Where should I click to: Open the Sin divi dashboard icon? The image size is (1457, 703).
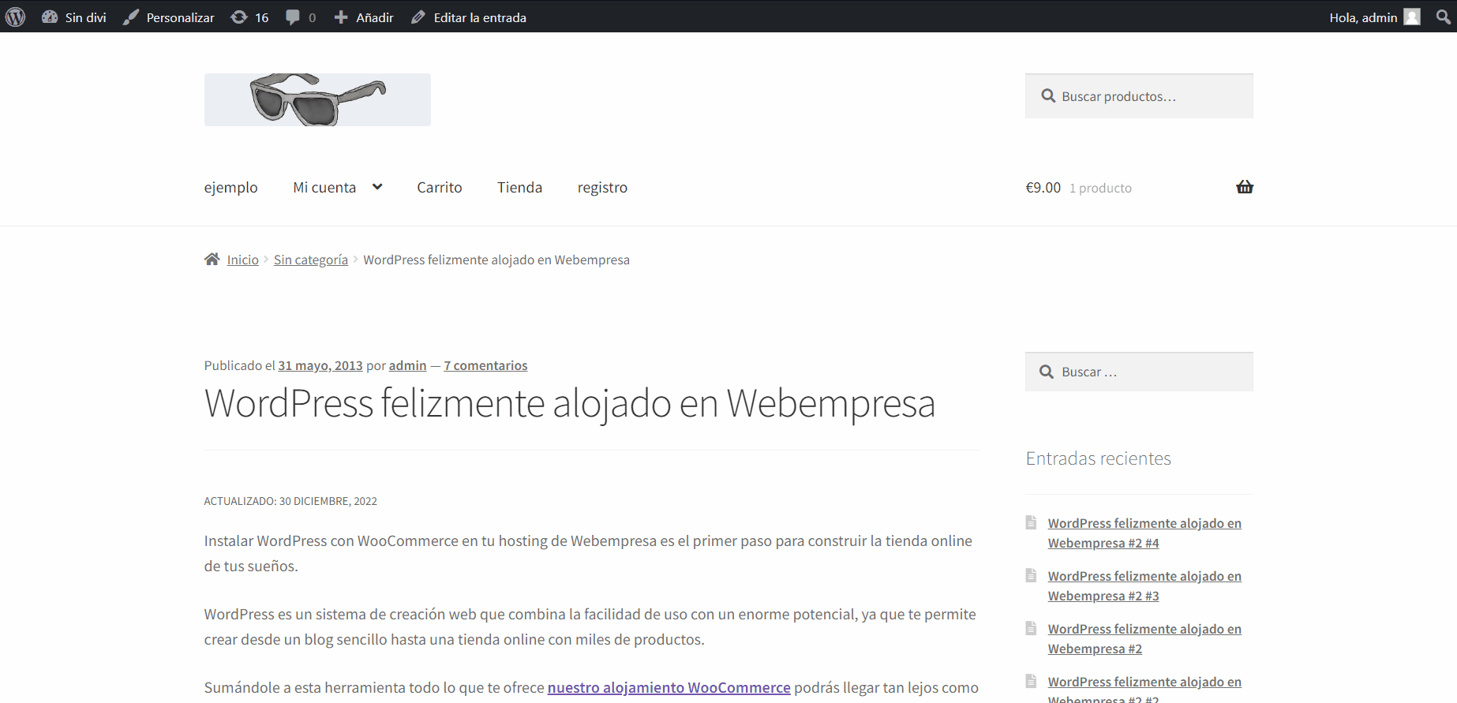pos(50,17)
